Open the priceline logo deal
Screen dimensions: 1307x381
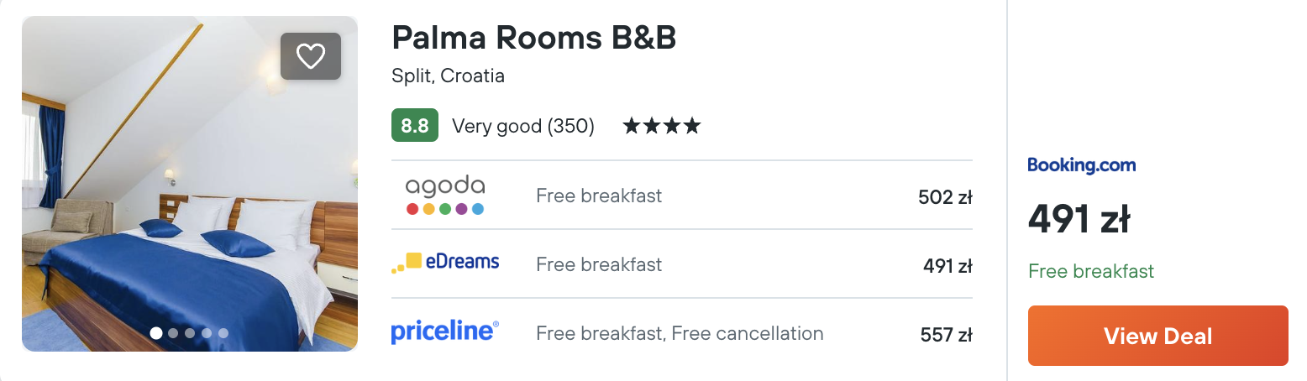pyautogui.click(x=445, y=331)
